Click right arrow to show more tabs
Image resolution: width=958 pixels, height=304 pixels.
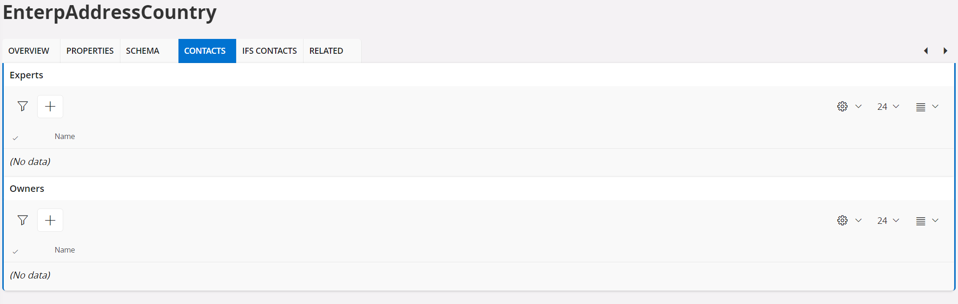(x=945, y=51)
